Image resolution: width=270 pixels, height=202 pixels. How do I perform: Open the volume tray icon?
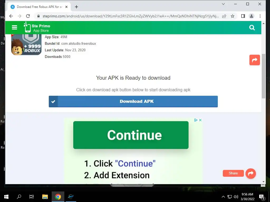(x=236, y=197)
